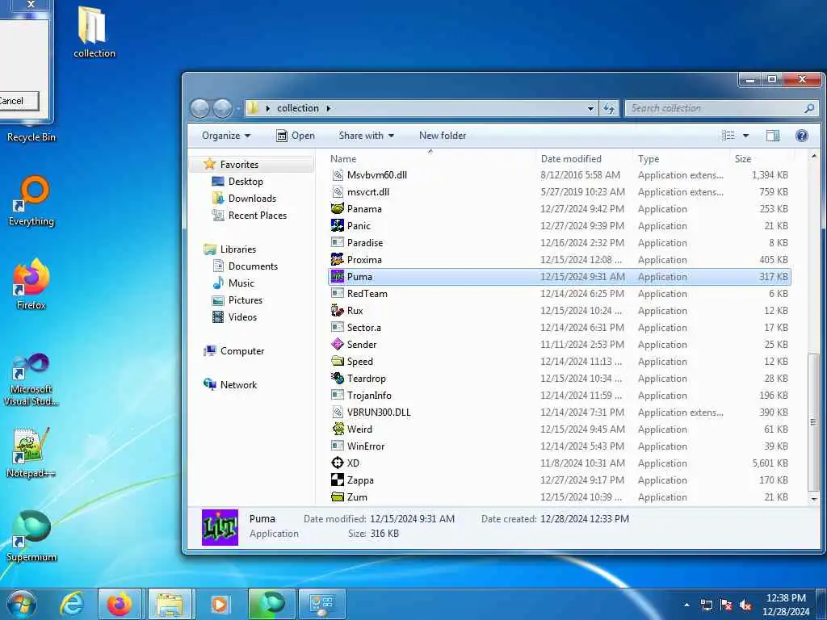Click the file list vertical scrollbar thumb
827x620 pixels.
[814, 421]
